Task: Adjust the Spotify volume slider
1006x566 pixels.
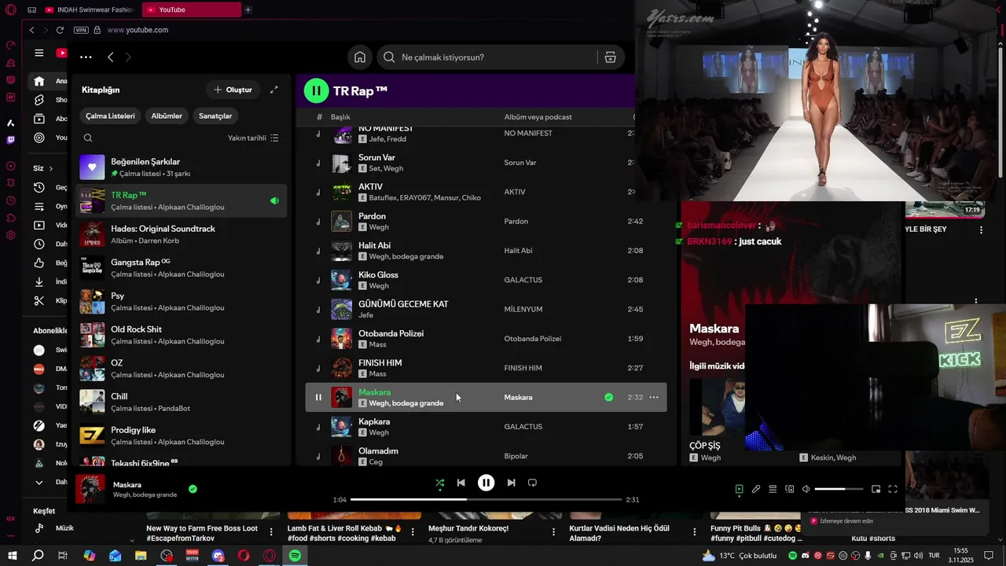Action: (839, 489)
